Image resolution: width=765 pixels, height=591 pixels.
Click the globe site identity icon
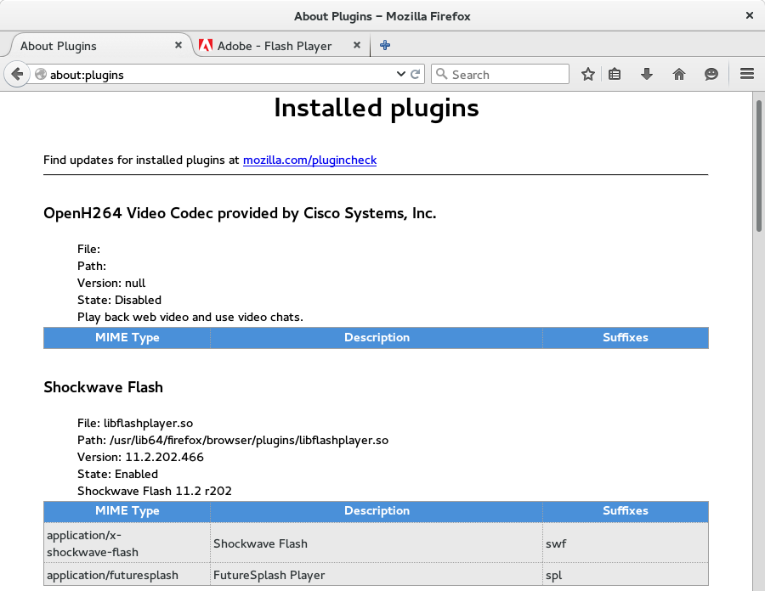click(x=40, y=75)
